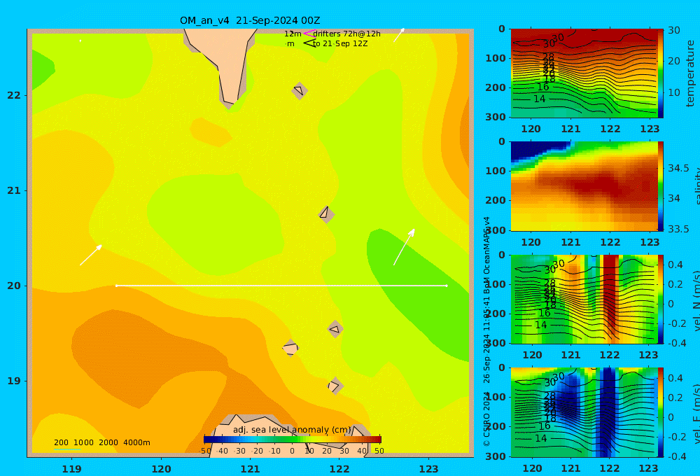Click the 'temperature' axis label
The image size is (700, 476).
tap(690, 73)
